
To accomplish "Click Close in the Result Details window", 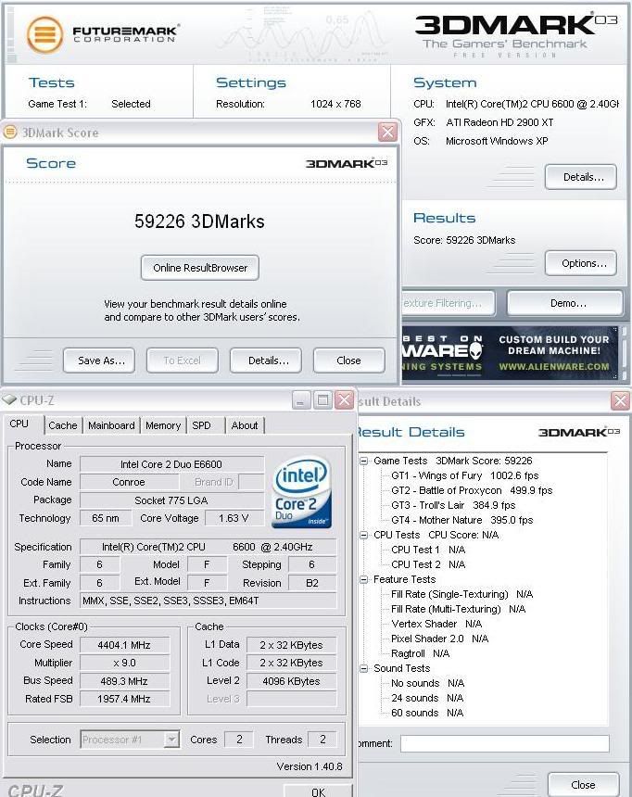I will pos(583,784).
